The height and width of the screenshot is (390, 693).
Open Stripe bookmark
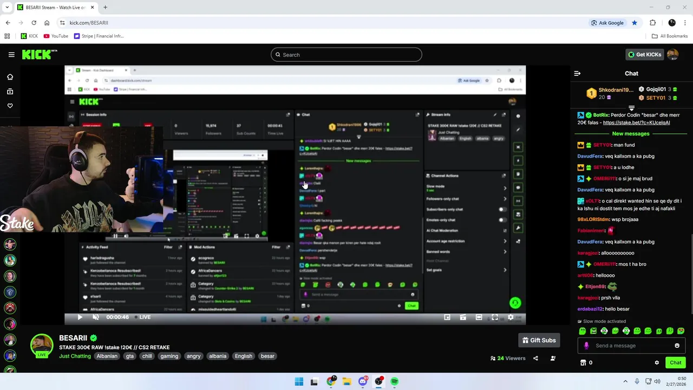(x=99, y=36)
